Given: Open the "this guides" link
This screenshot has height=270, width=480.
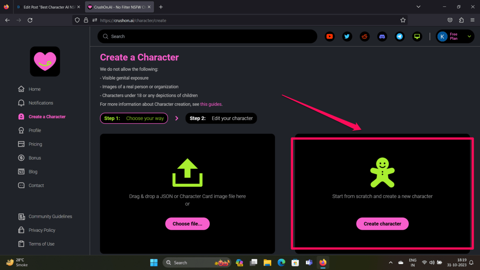Looking at the screenshot, I should tap(211, 104).
